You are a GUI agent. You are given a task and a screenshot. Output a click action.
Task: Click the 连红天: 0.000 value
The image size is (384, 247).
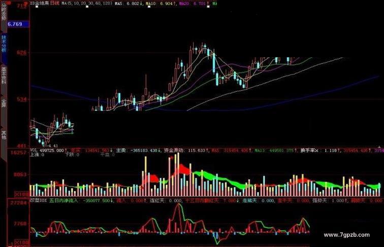coord(166,200)
